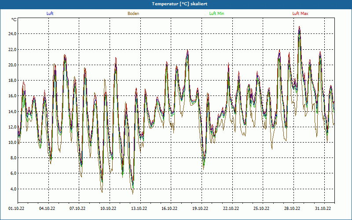Click the highest temperature peak near 25°C
Viewport: 352px width, 220px height.
click(x=299, y=27)
